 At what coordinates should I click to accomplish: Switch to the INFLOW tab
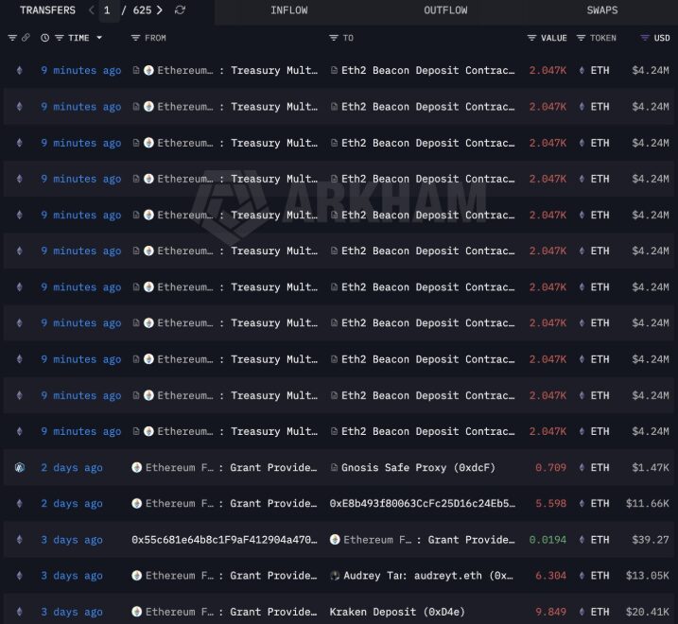point(288,10)
